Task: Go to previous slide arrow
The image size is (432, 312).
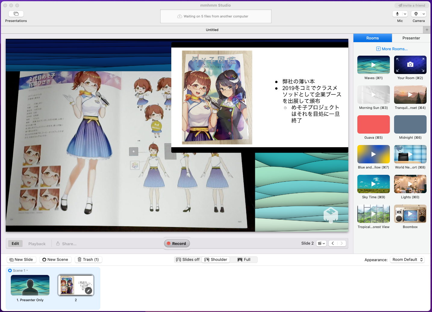Action: 333,243
